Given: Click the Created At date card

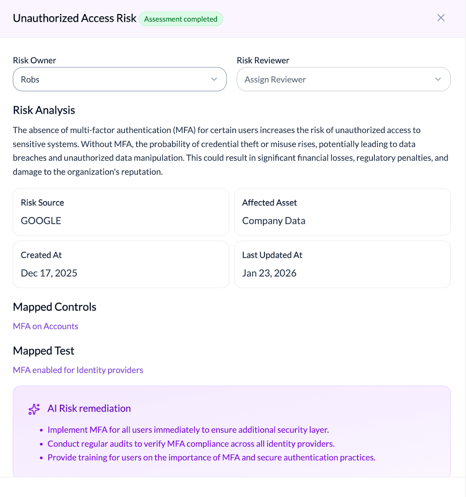Looking at the screenshot, I should (121, 264).
